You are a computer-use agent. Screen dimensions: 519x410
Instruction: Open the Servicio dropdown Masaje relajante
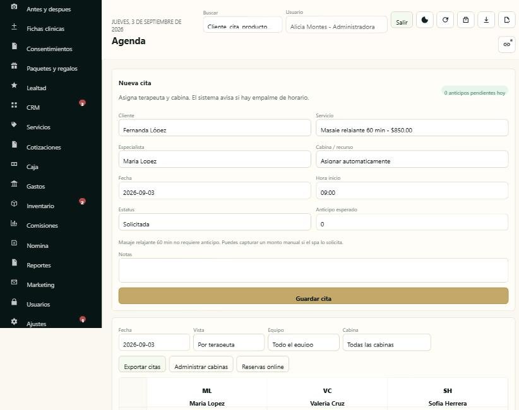coord(412,127)
